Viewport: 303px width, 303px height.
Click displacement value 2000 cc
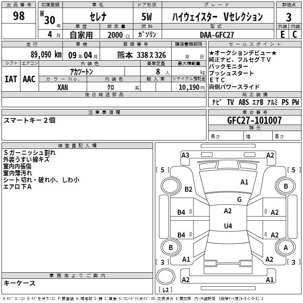pyautogui.click(x=119, y=35)
